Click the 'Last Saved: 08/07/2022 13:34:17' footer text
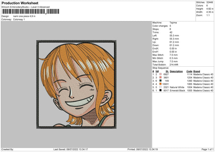 coord(71,149)
